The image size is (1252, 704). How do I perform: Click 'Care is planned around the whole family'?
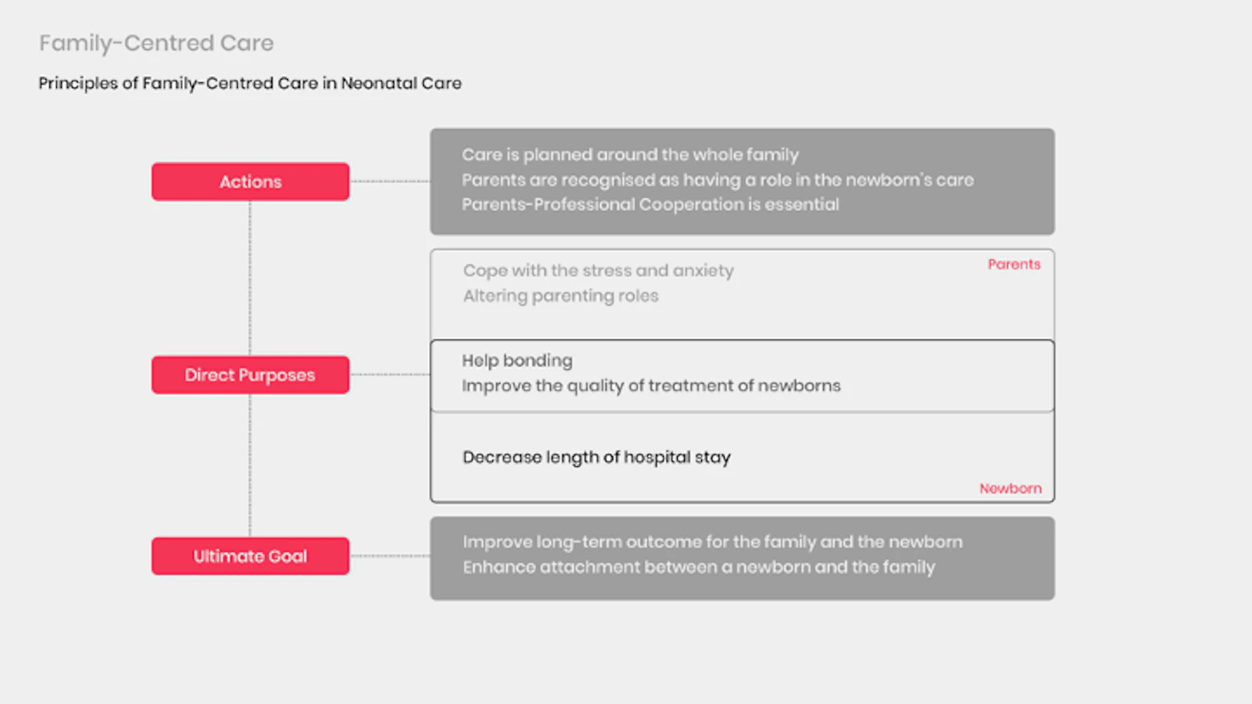coord(630,155)
